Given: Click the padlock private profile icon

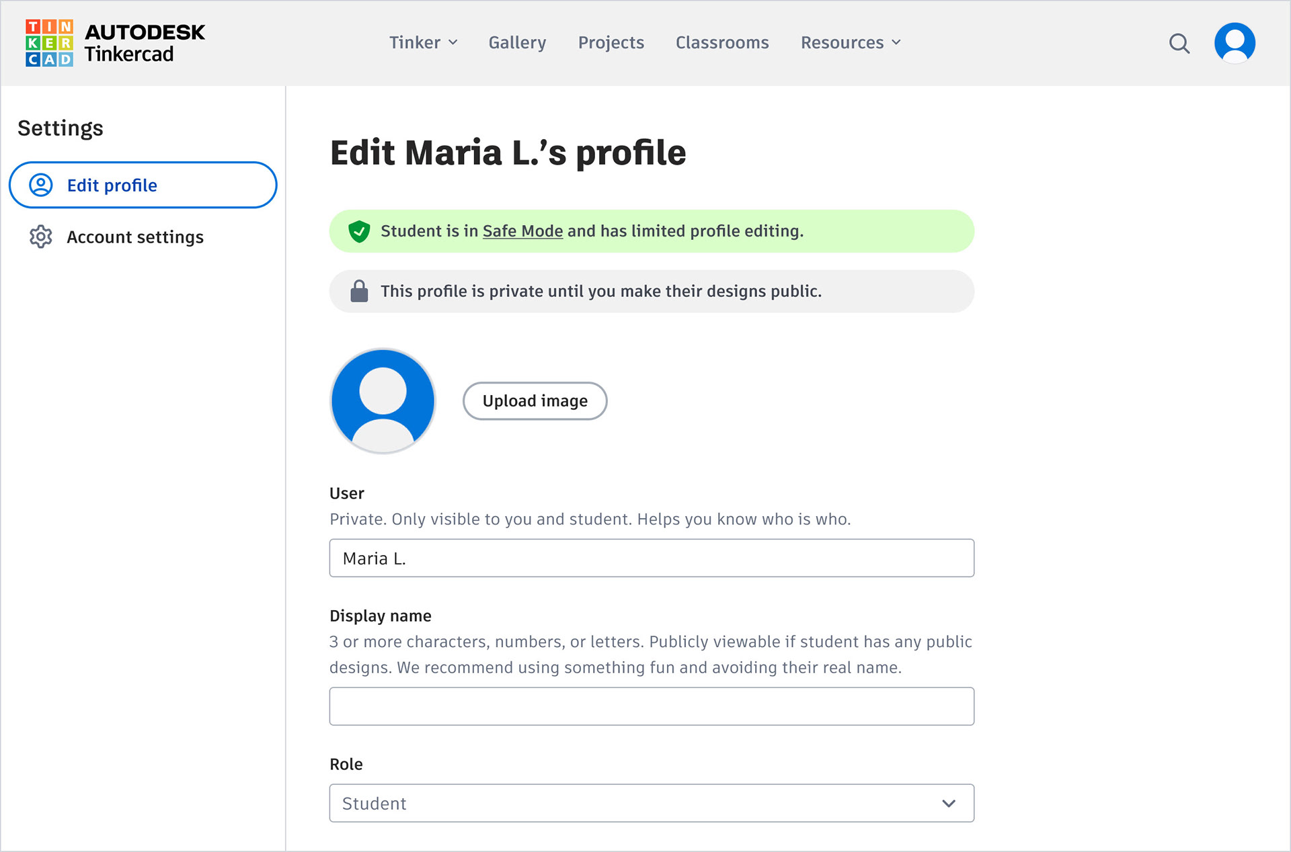Looking at the screenshot, I should [x=359, y=291].
